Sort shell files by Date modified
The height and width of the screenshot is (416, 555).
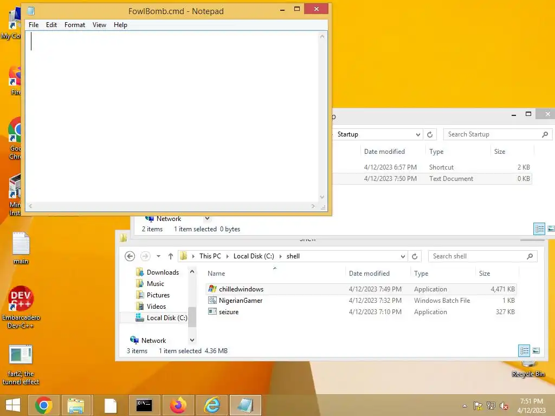369,274
